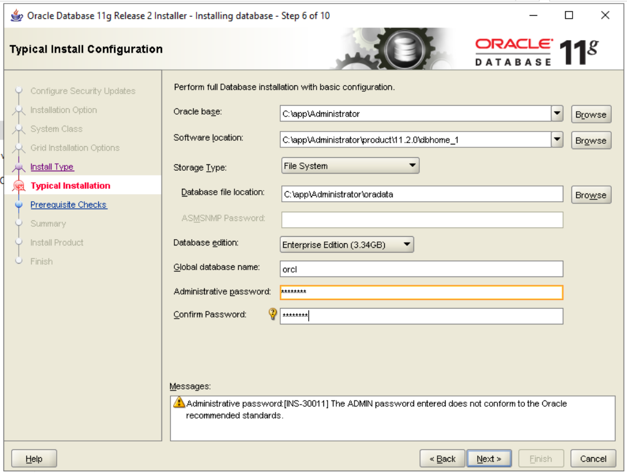
Task: Open the Oracle base dropdown arrow
Action: pos(557,113)
